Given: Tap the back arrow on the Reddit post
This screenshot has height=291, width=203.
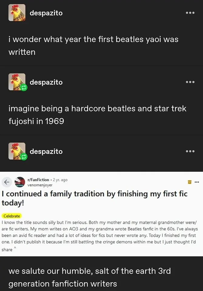Looking at the screenshot, I should (6, 182).
